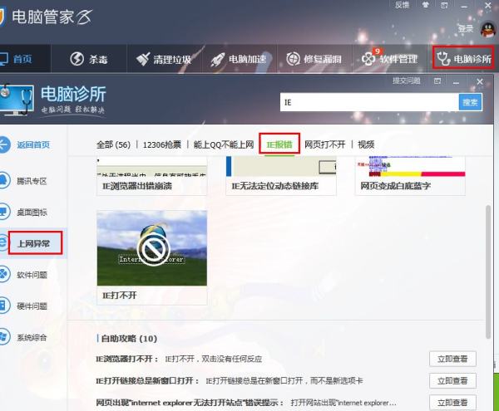Open 网页变成白底蓝字 card
The height and width of the screenshot is (411, 499).
[410, 176]
